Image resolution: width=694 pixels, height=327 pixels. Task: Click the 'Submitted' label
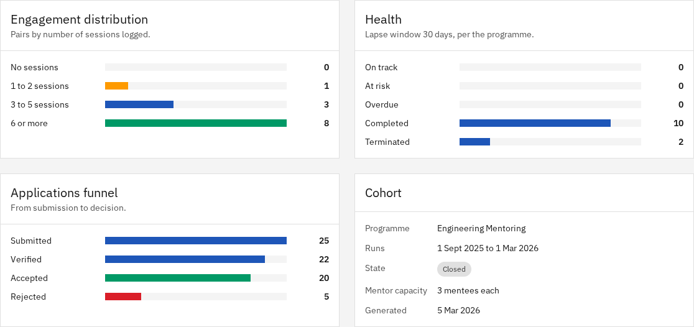click(x=31, y=241)
